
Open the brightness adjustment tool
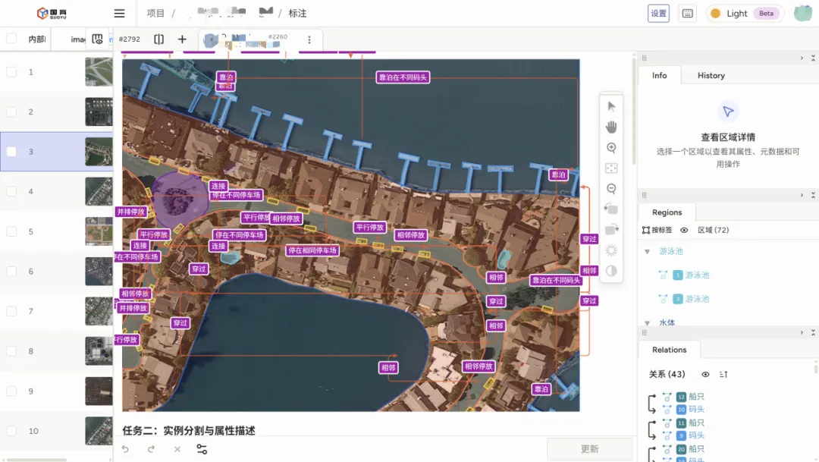click(611, 250)
